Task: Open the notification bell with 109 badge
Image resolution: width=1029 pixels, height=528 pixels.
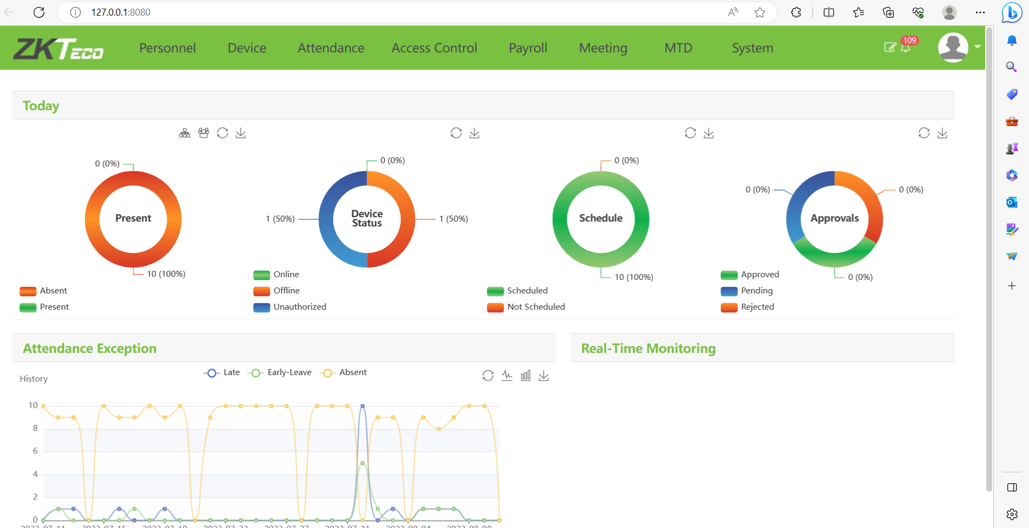Action: (x=905, y=48)
